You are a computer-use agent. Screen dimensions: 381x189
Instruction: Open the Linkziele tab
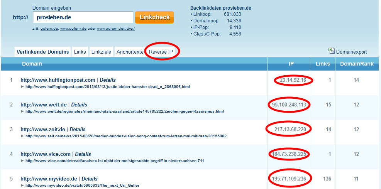pos(101,52)
